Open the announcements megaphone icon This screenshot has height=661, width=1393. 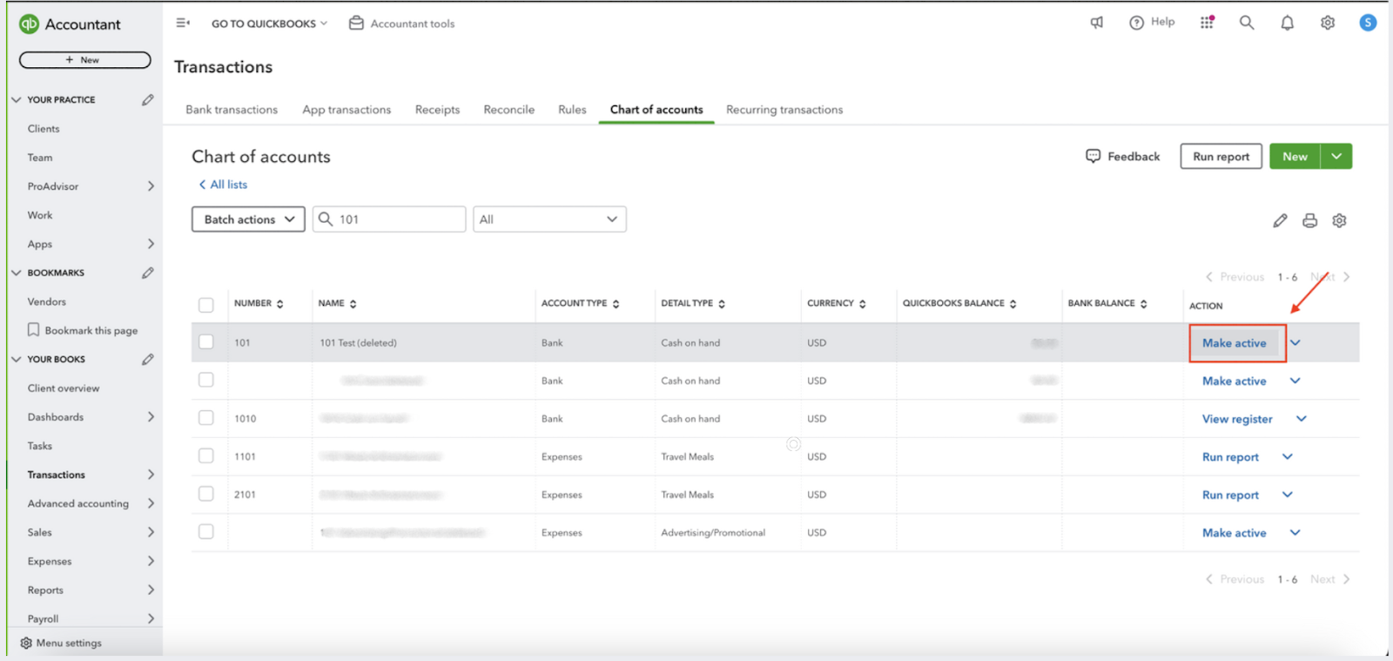(1097, 23)
